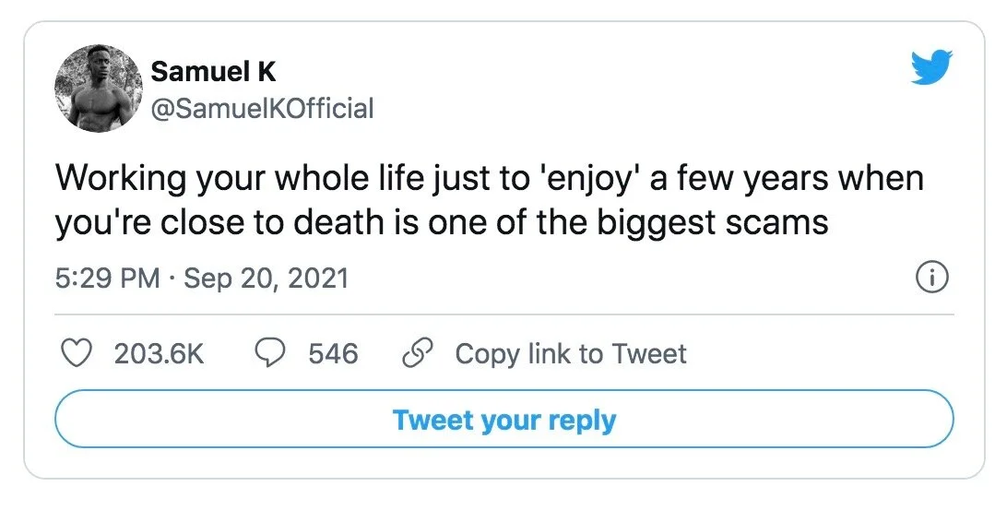Click the tweet's second line ending in scams
Viewport: 1007px width, 510px height.
(441, 224)
